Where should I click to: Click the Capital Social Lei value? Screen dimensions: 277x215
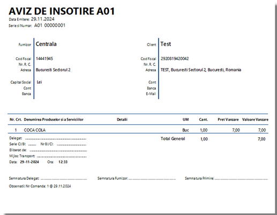[39, 82]
